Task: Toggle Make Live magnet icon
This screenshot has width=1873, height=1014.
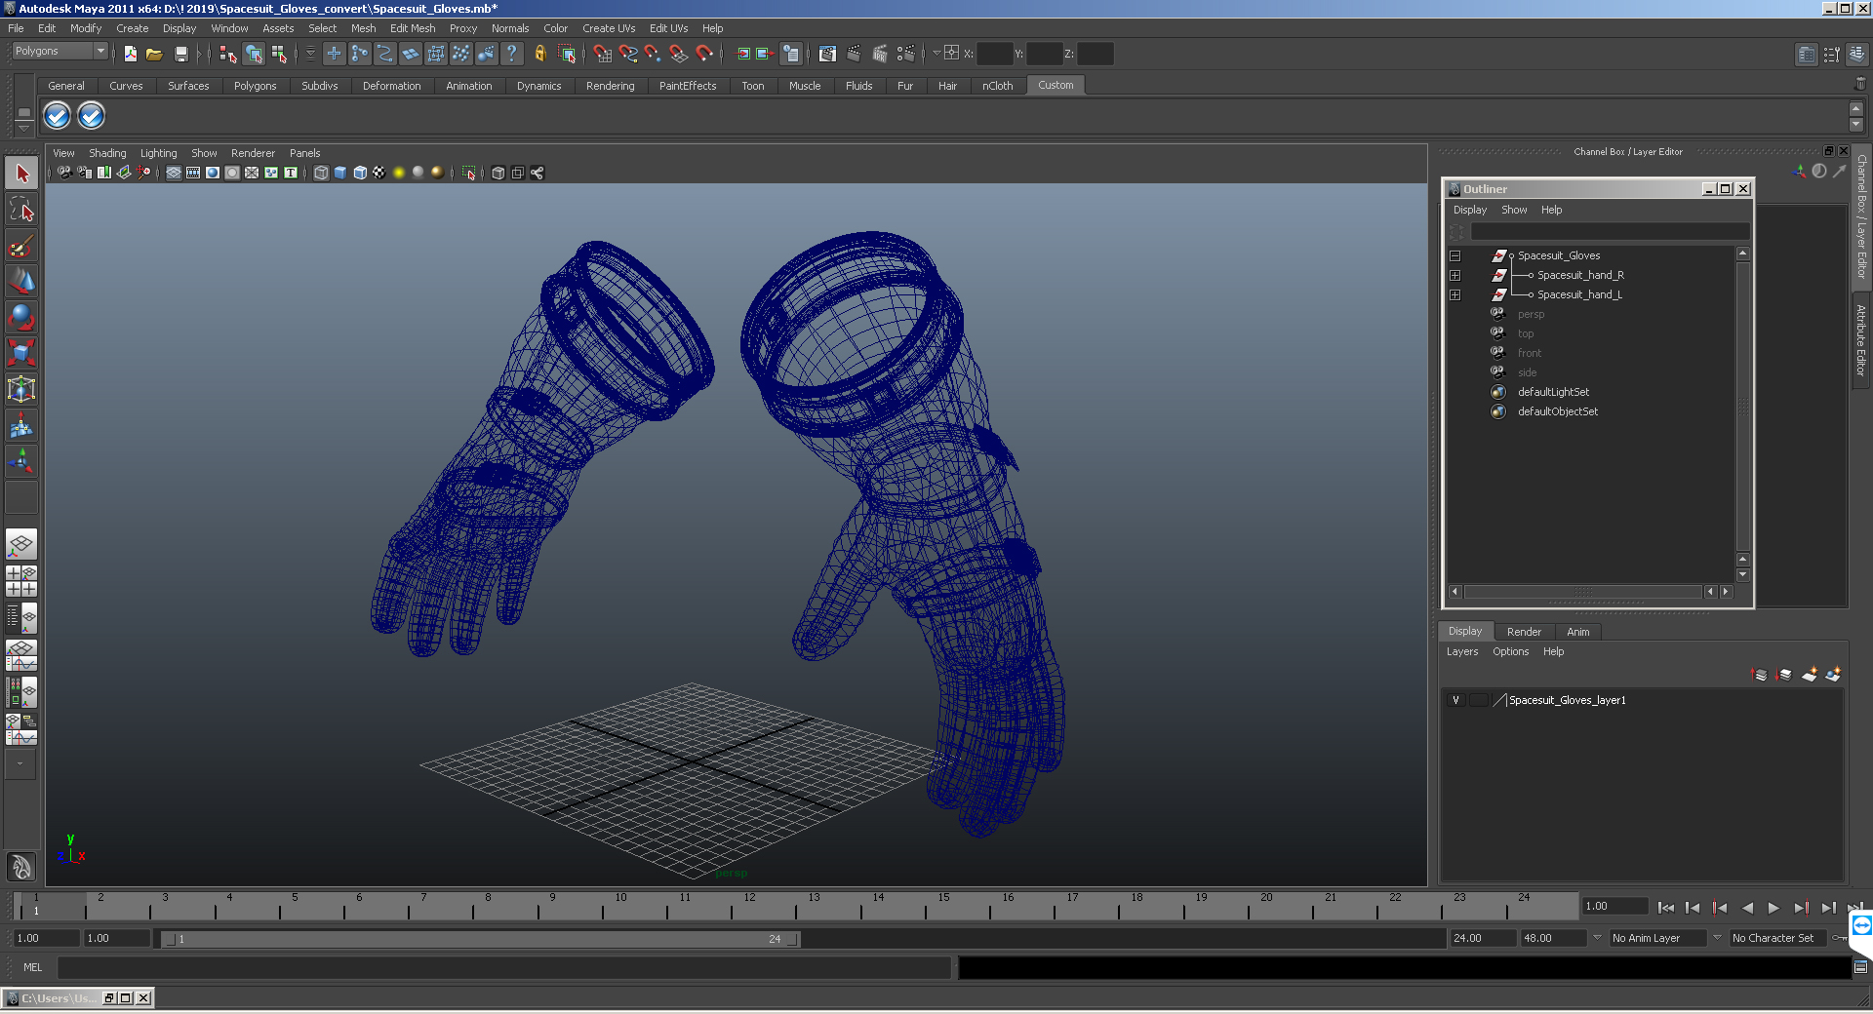Action: [704, 54]
